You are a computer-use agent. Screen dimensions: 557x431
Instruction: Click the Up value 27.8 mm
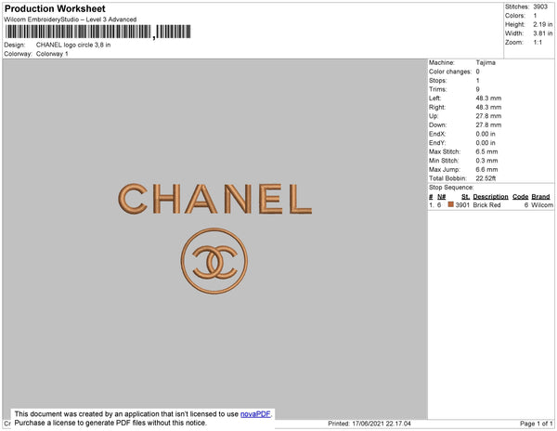pyautogui.click(x=489, y=116)
